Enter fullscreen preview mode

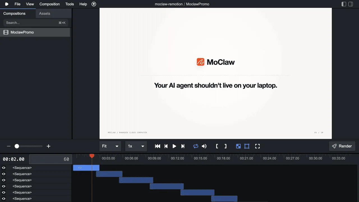(257, 146)
